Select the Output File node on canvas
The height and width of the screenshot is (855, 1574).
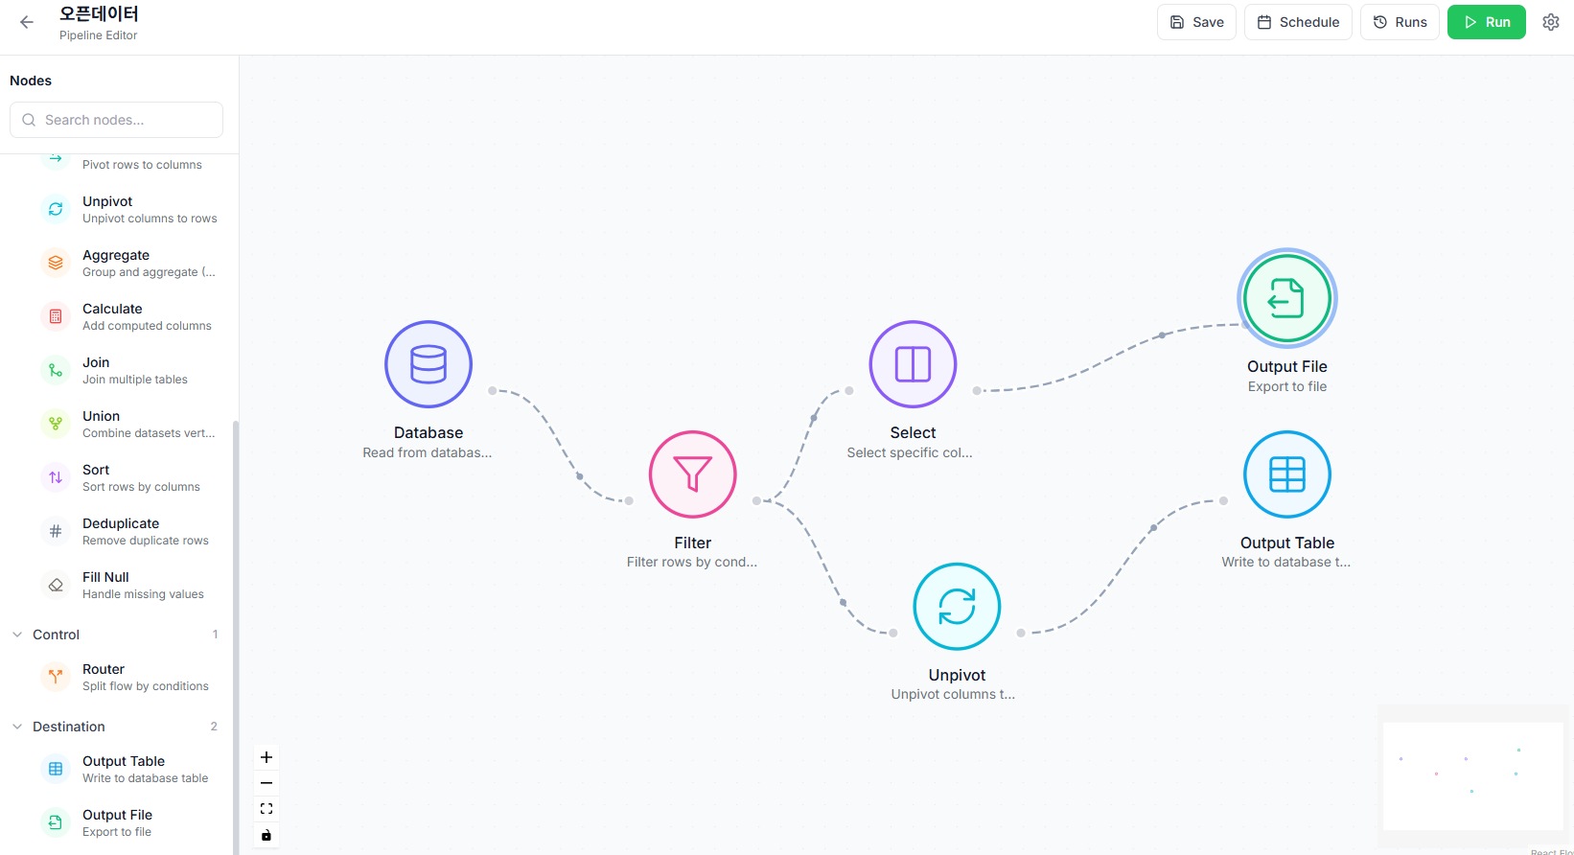coord(1287,298)
